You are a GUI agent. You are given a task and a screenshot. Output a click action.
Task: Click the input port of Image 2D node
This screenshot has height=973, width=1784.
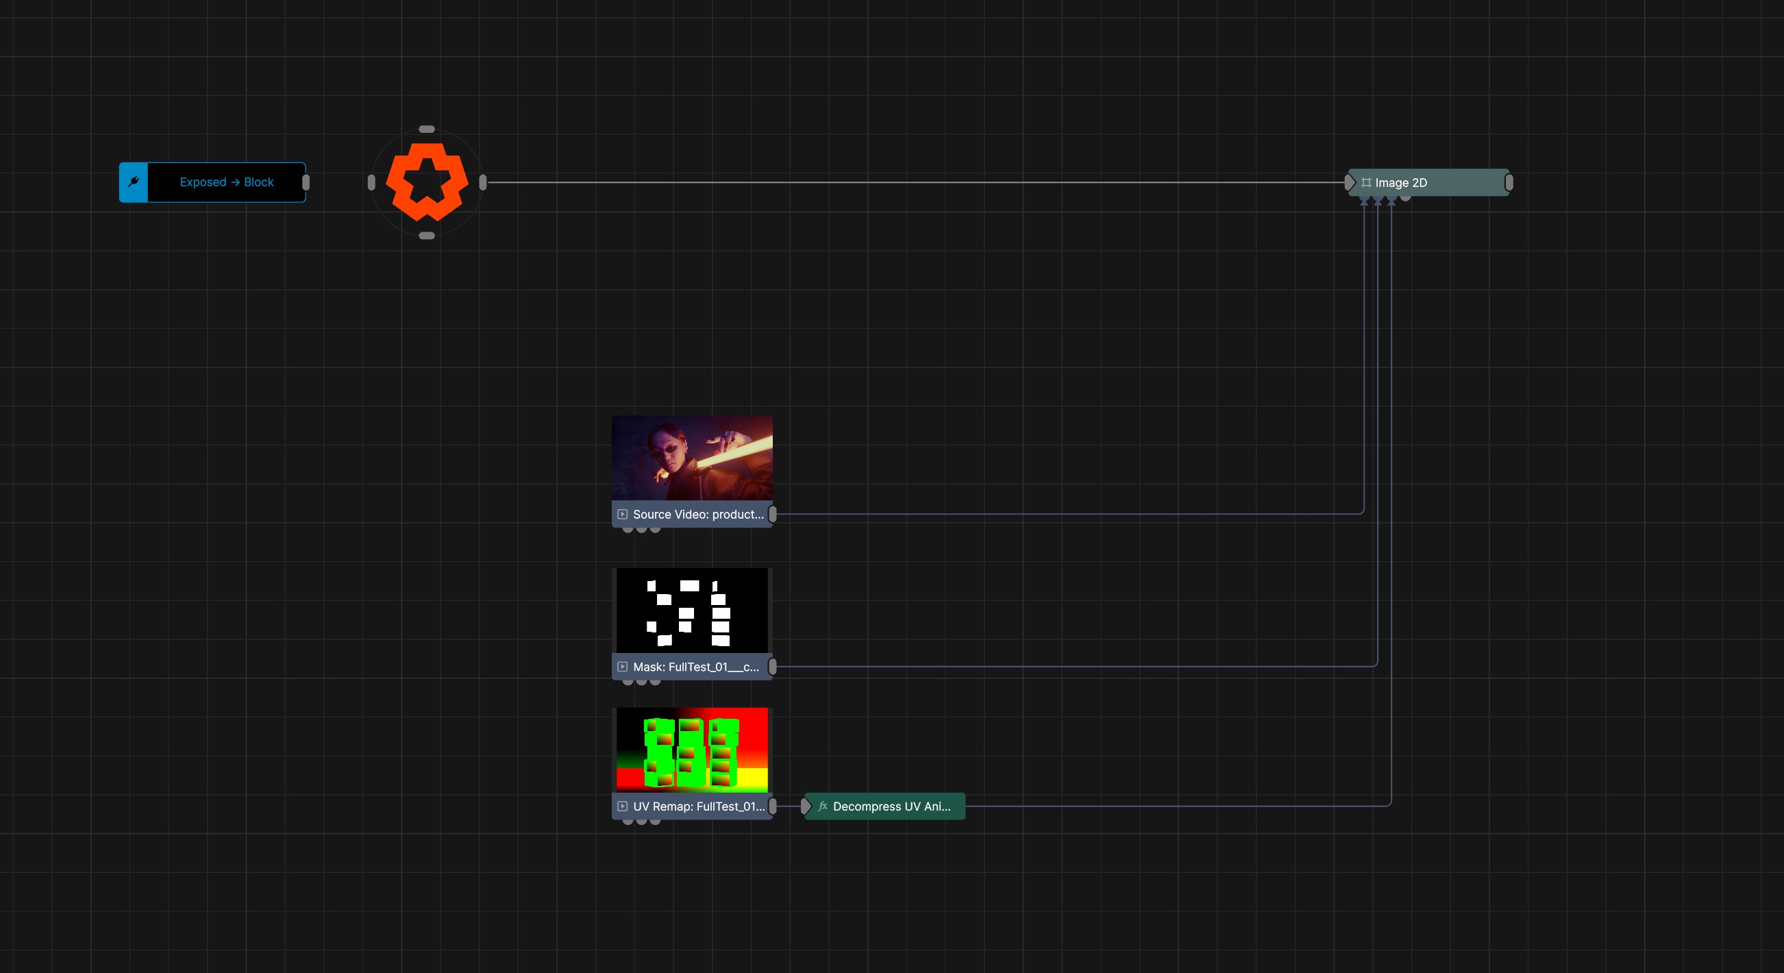click(1350, 183)
